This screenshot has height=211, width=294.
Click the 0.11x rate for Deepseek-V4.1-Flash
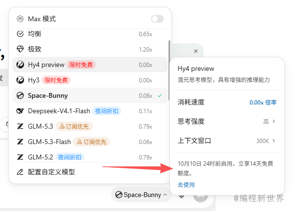coord(145,111)
